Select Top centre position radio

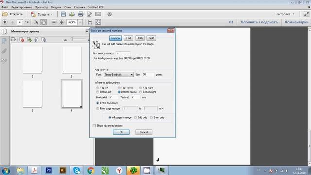click(x=119, y=87)
